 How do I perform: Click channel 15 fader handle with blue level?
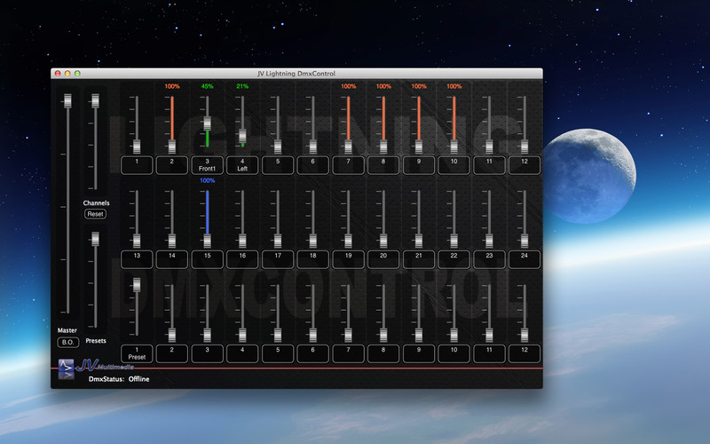tap(208, 241)
